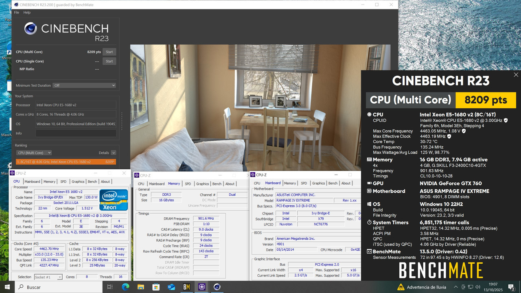Open the Socket #1 selection dropdown

click(48, 277)
